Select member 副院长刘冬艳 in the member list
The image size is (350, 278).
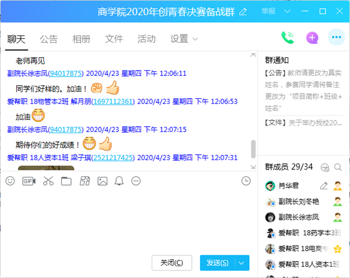pos(299,201)
